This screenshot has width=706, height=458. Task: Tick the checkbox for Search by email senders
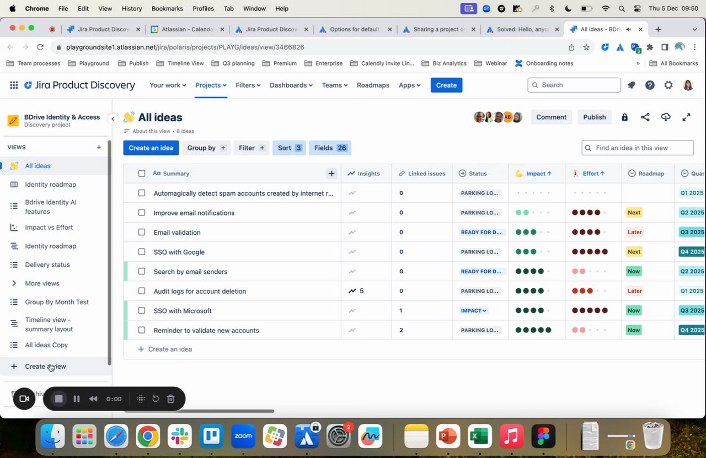[142, 271]
